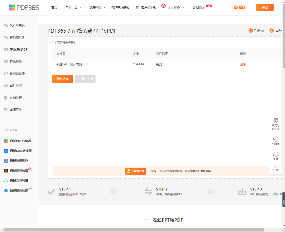The width and height of the screenshot is (285, 232).
Task: Open the 从PDF转换 sidebar icon
Action: 6,25
